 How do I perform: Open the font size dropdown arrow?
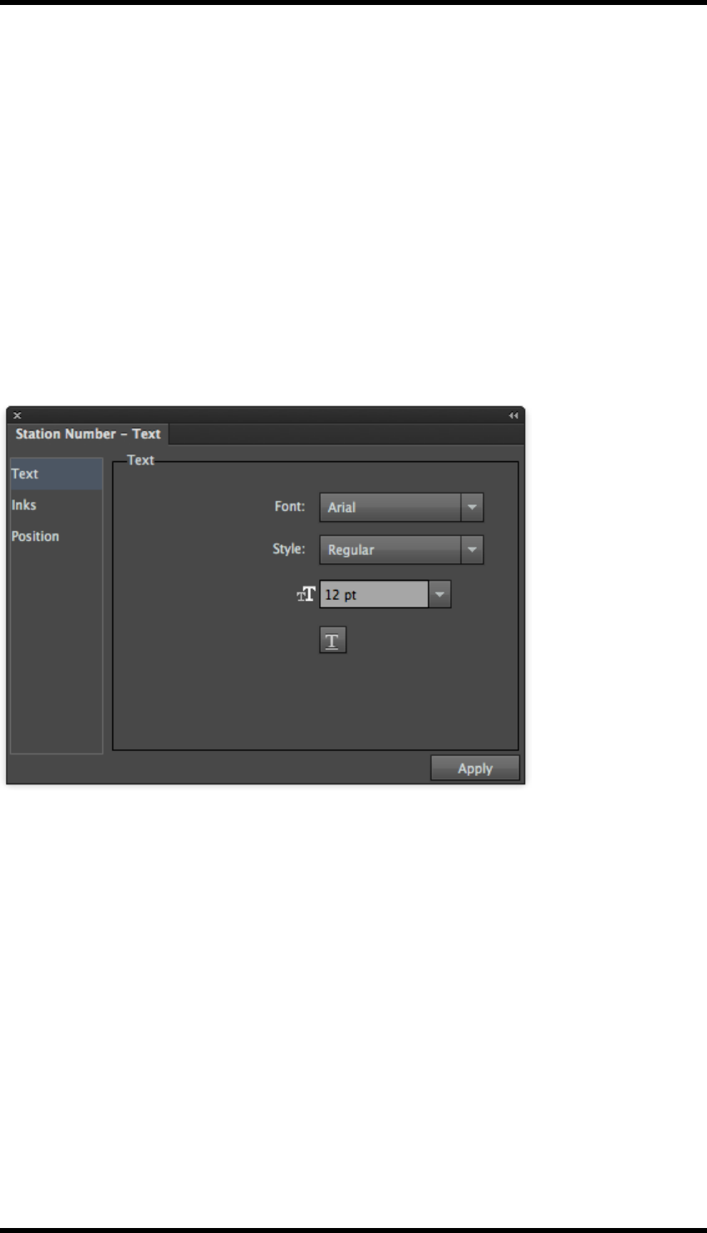(440, 594)
